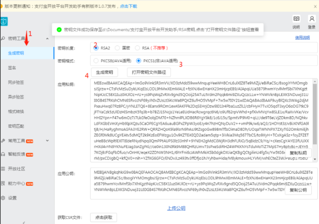Click the 设置 gear icon
319x224 pixels.
3,198
